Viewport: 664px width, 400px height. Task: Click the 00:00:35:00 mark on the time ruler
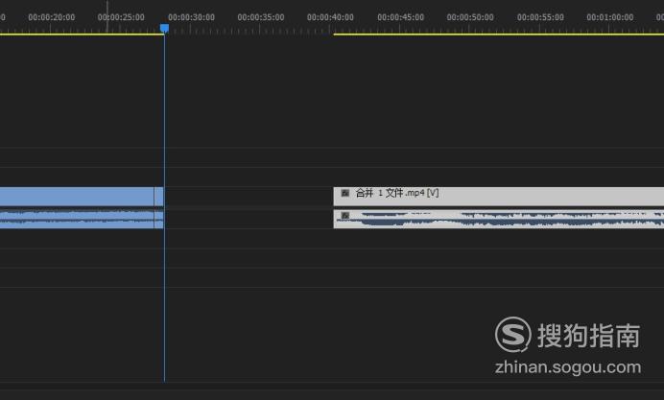point(261,17)
